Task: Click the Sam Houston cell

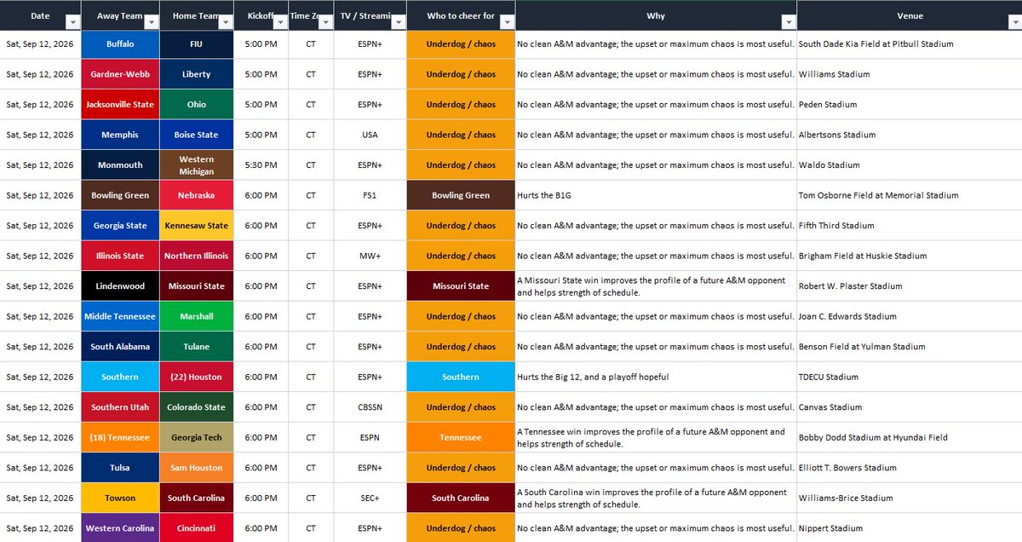Action: [x=196, y=467]
